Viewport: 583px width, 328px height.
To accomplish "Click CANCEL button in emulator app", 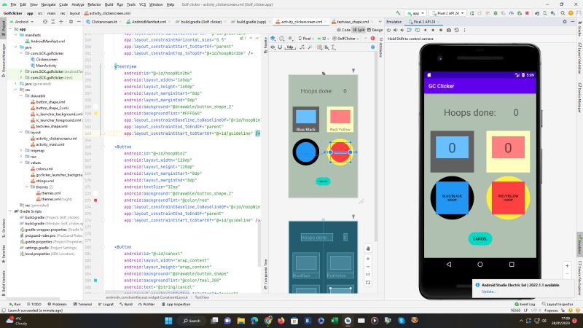I will (x=480, y=239).
